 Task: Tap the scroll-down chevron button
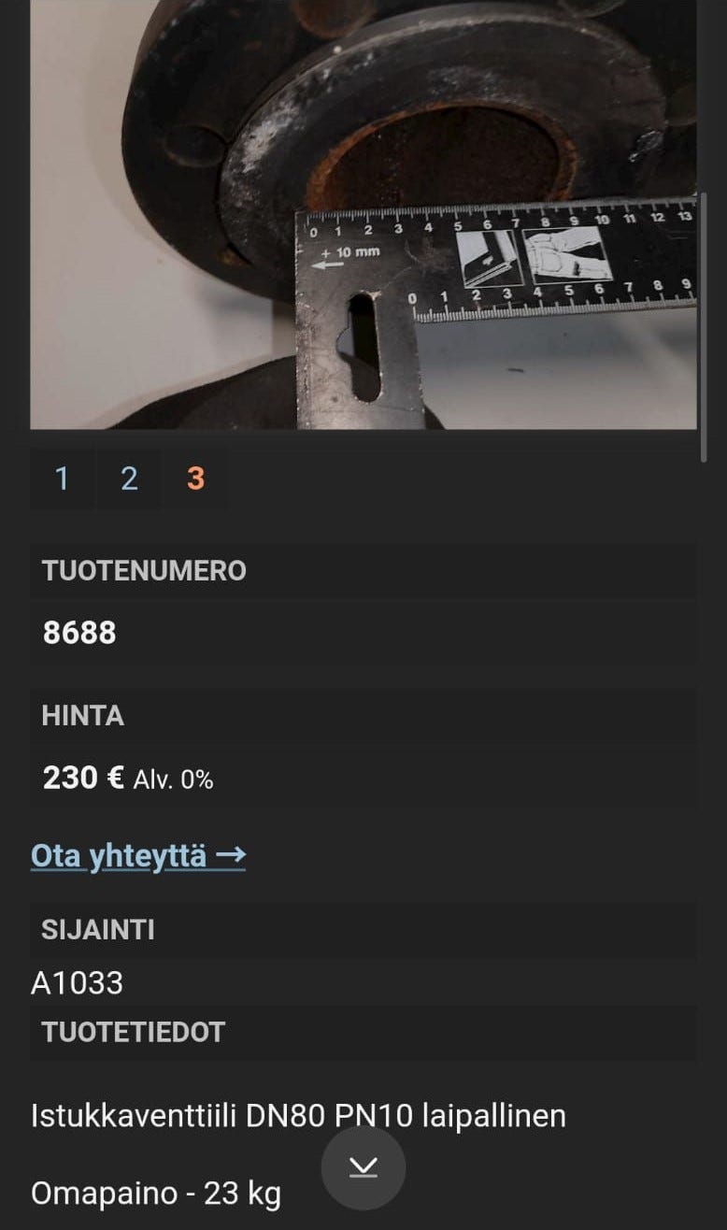pos(363,1167)
